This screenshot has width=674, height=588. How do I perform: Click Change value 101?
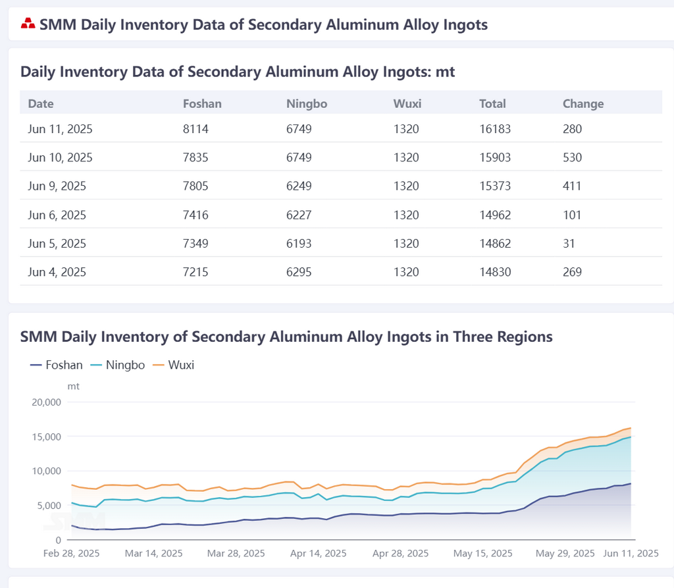pyautogui.click(x=572, y=215)
